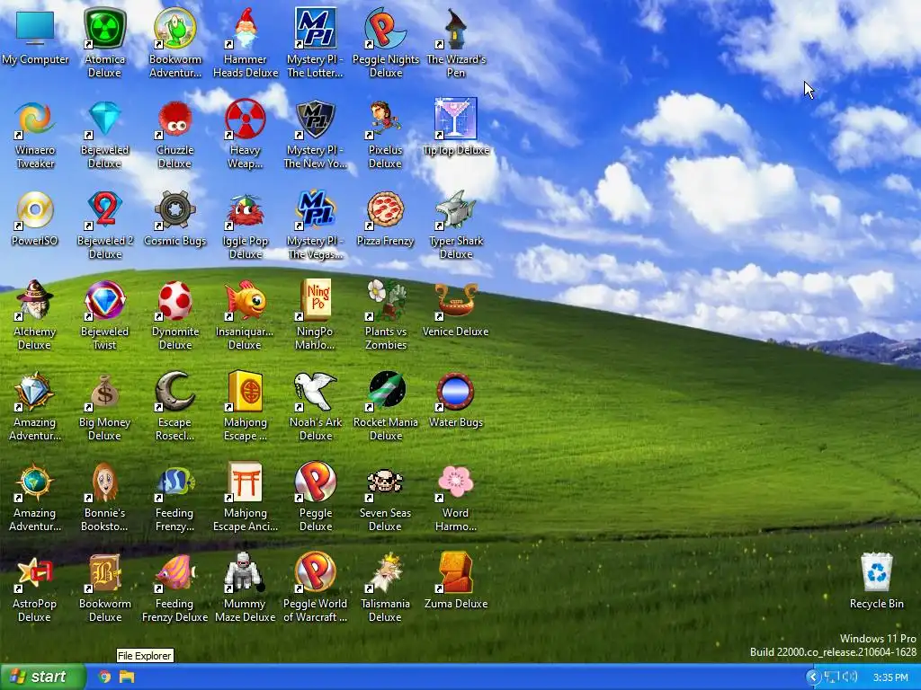The height and width of the screenshot is (690, 921).
Task: Click Bejeweled 2 Deluxe icon
Action: tap(104, 210)
